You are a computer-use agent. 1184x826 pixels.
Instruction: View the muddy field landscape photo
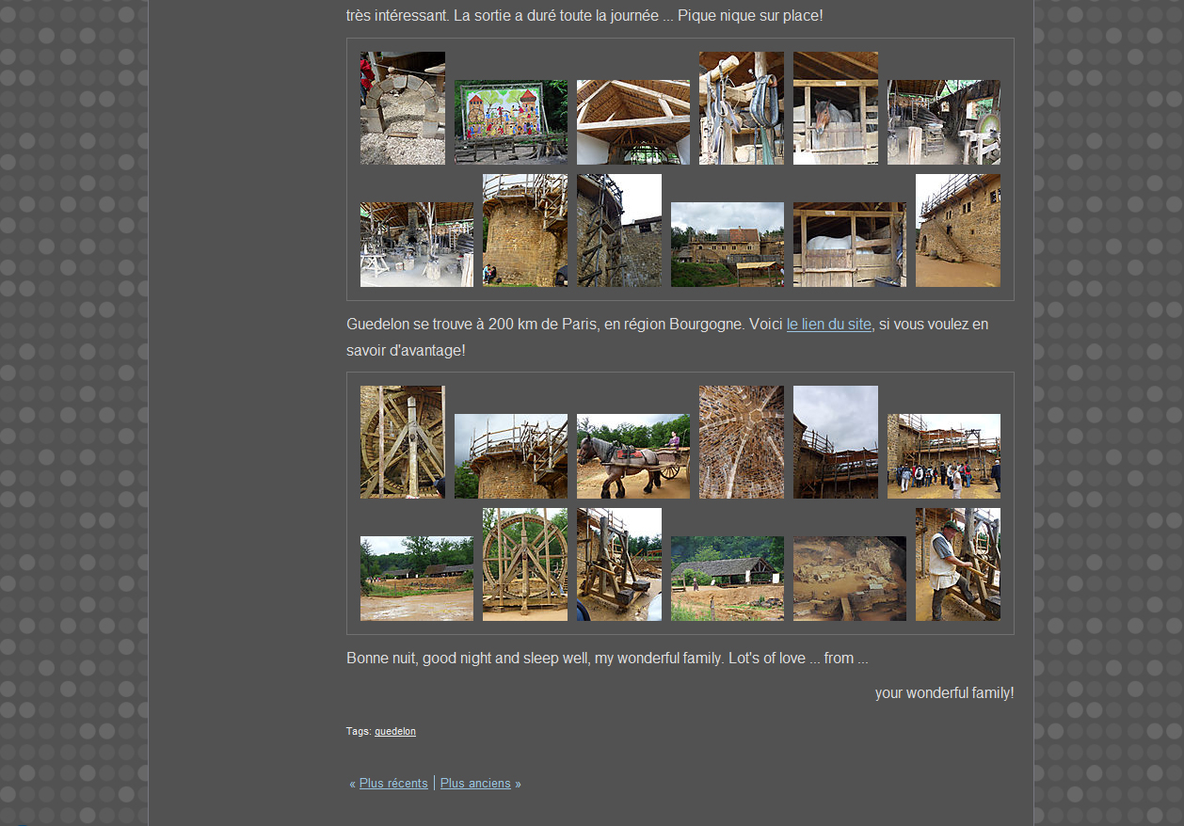point(417,579)
